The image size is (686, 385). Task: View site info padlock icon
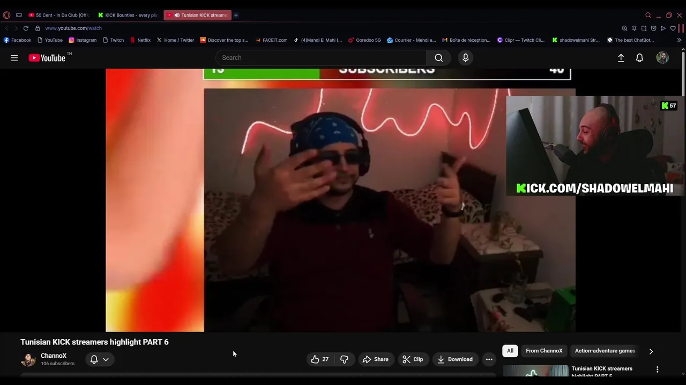[x=38, y=28]
